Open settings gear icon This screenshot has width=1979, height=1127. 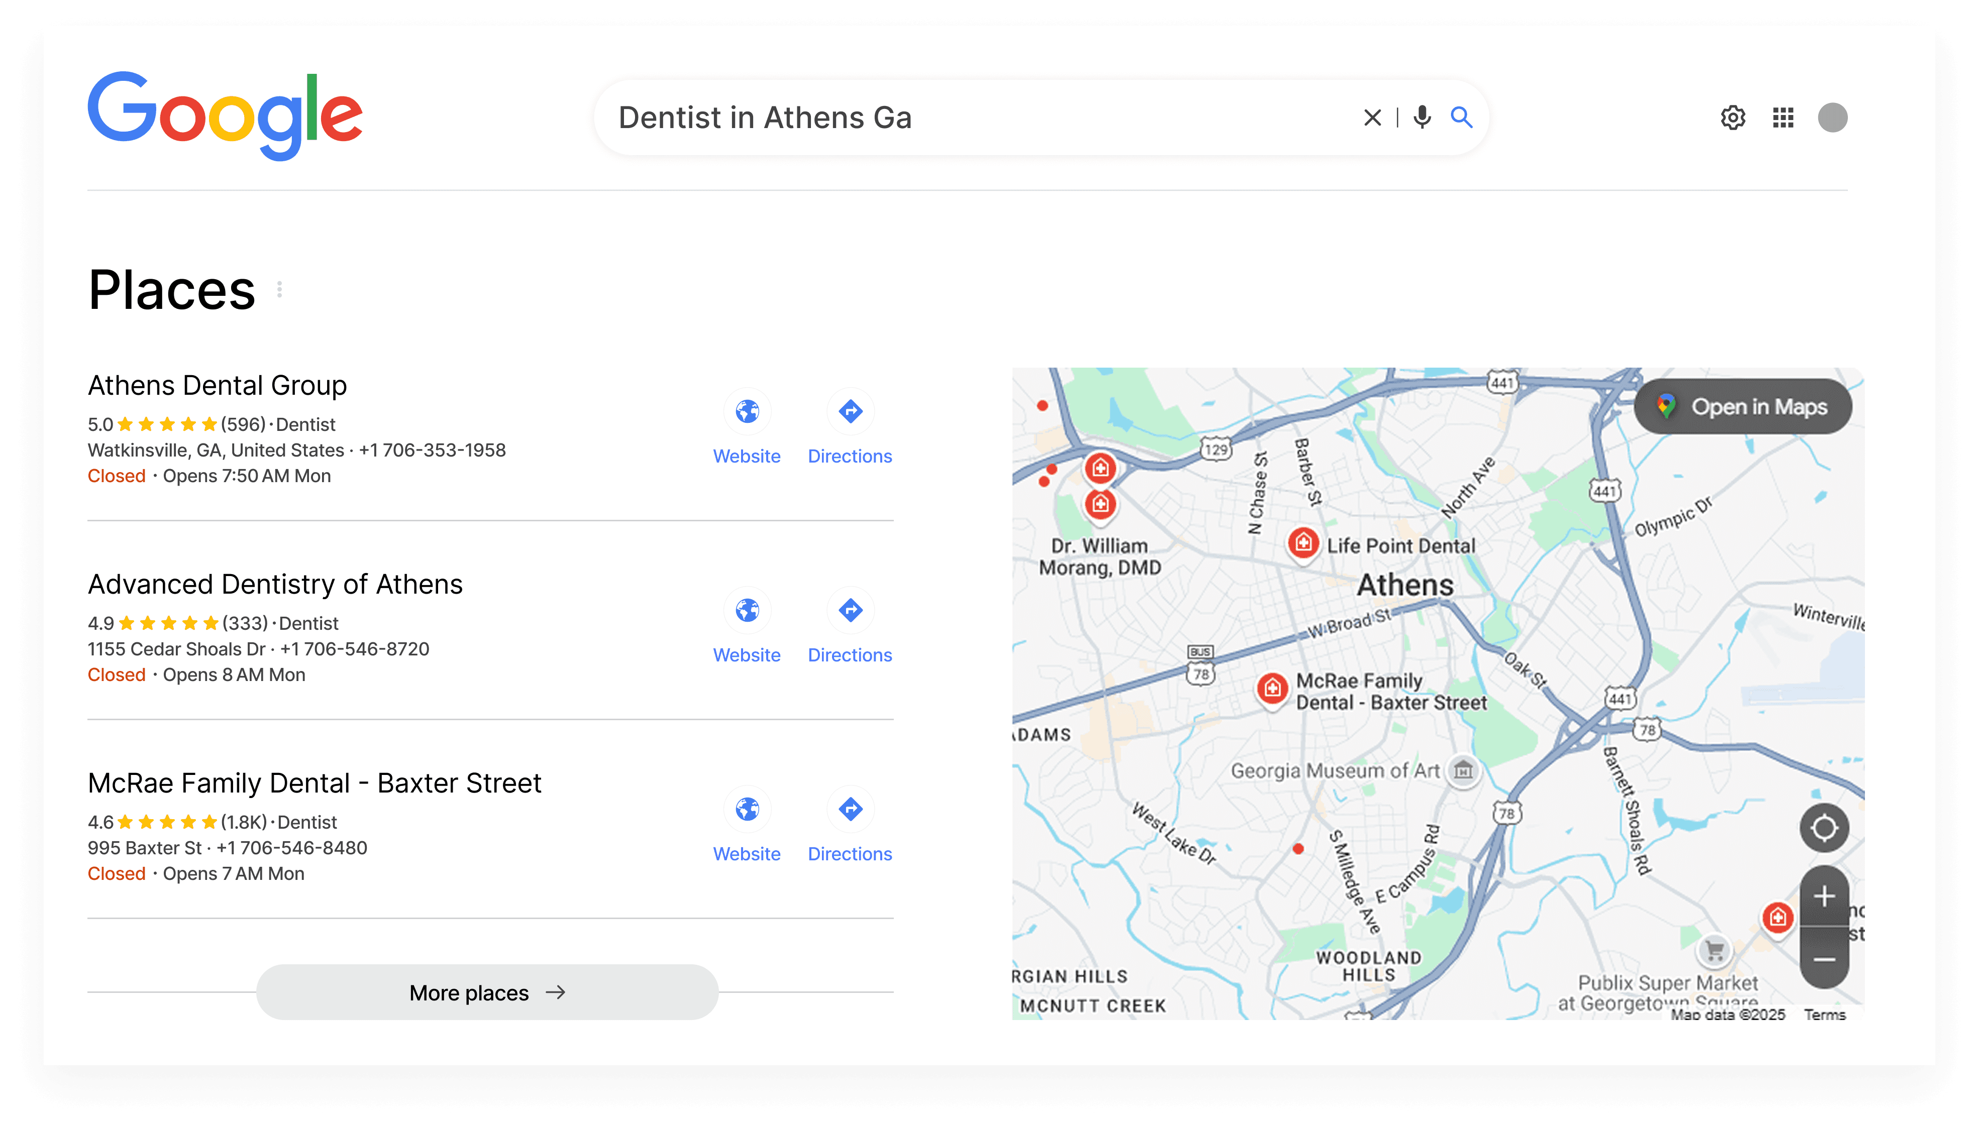pyautogui.click(x=1733, y=118)
